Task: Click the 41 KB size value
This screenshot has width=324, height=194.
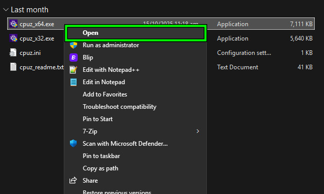Action: point(305,67)
